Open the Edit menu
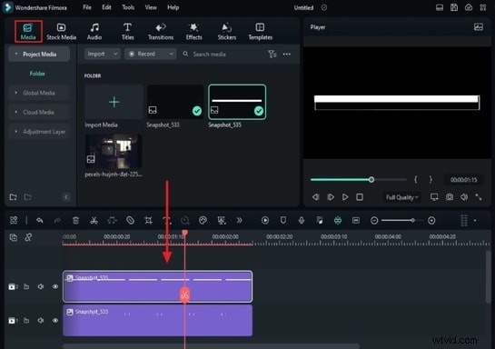Viewport: 495px width, 349px height. 106,7
